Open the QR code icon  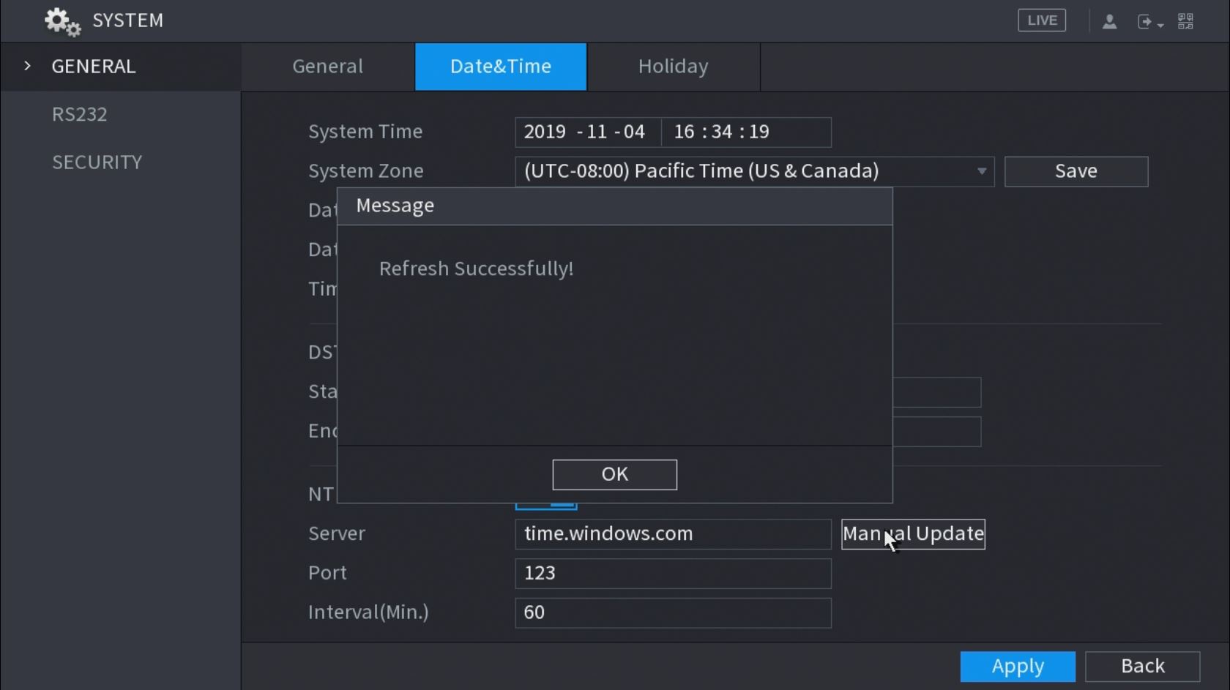coord(1185,21)
